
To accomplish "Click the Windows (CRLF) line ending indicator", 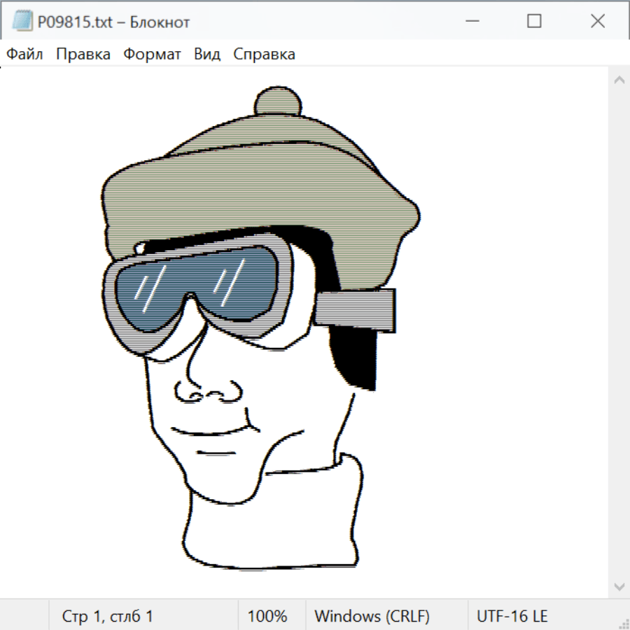I will 372,616.
